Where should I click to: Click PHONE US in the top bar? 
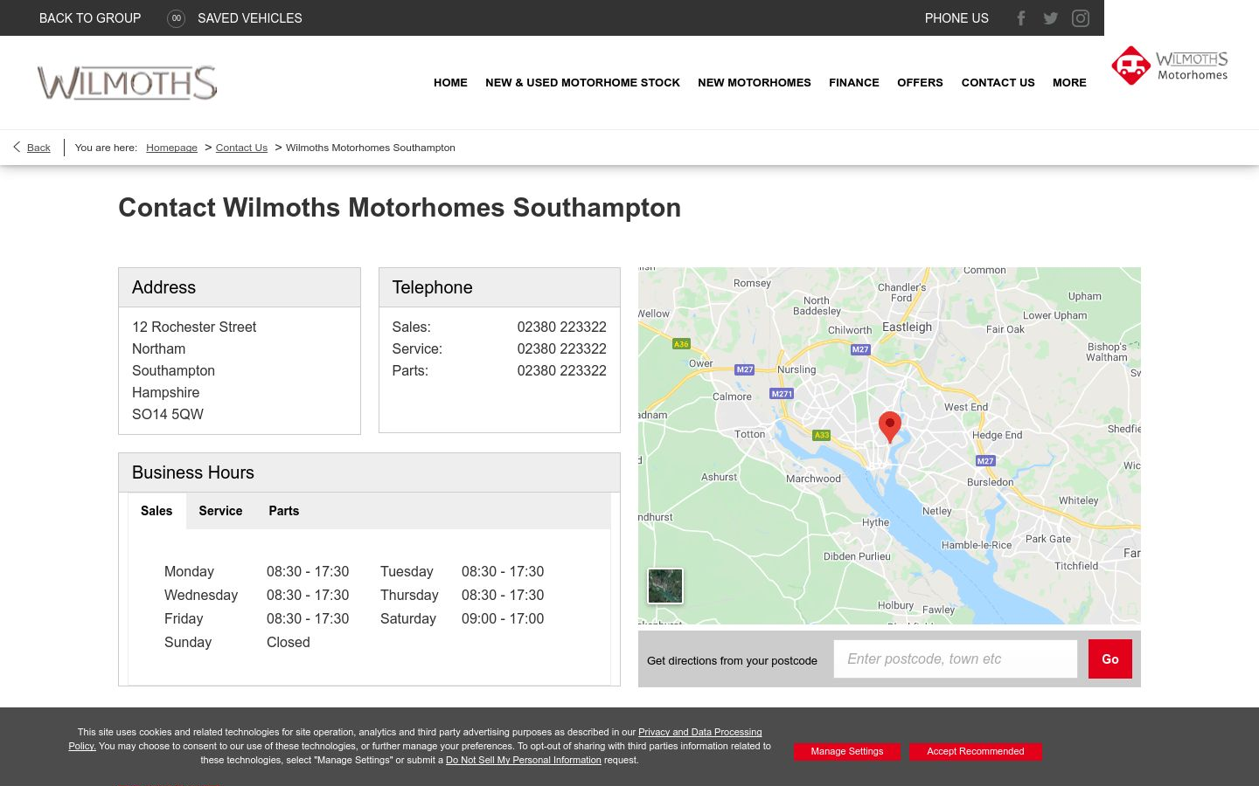point(956,18)
